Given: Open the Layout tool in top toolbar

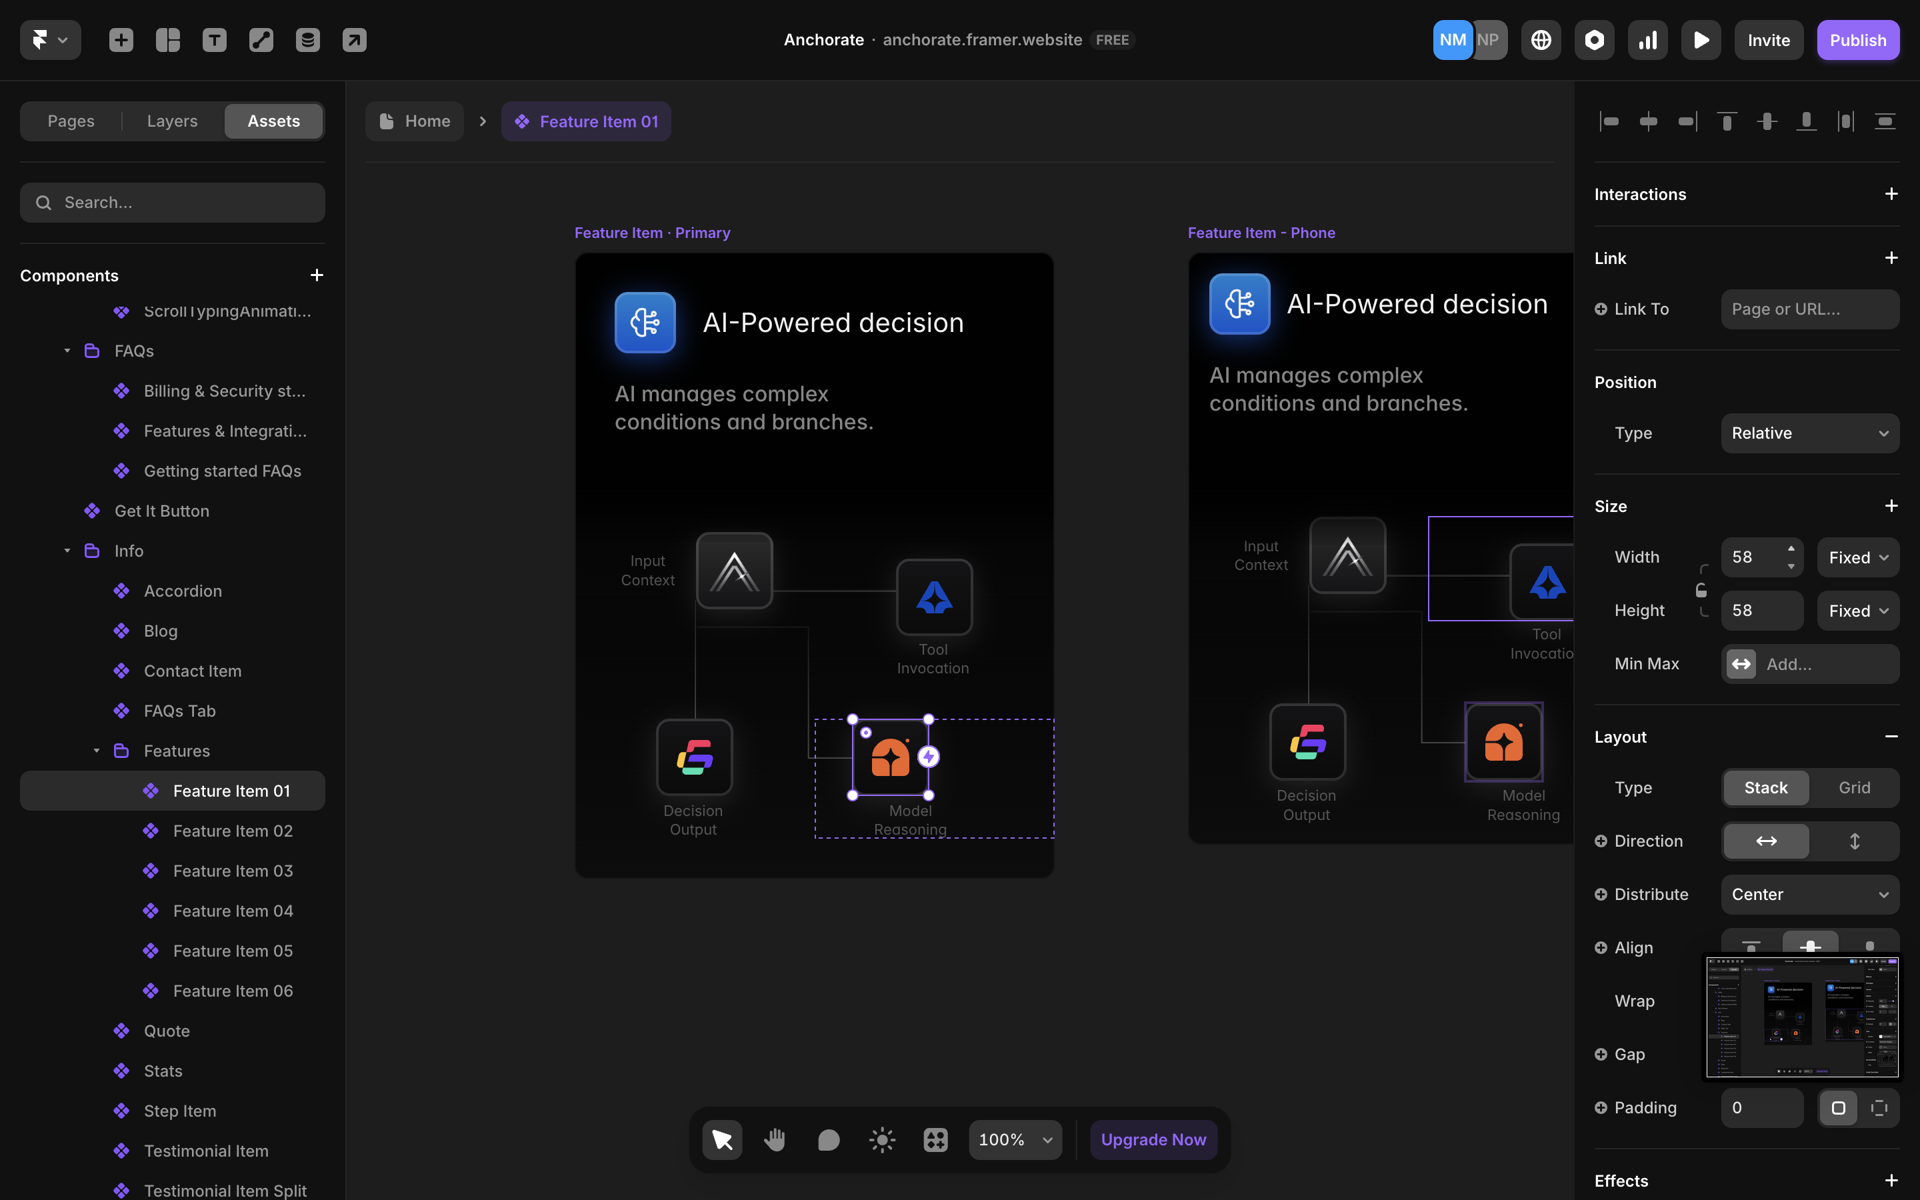Looking at the screenshot, I should [x=167, y=40].
